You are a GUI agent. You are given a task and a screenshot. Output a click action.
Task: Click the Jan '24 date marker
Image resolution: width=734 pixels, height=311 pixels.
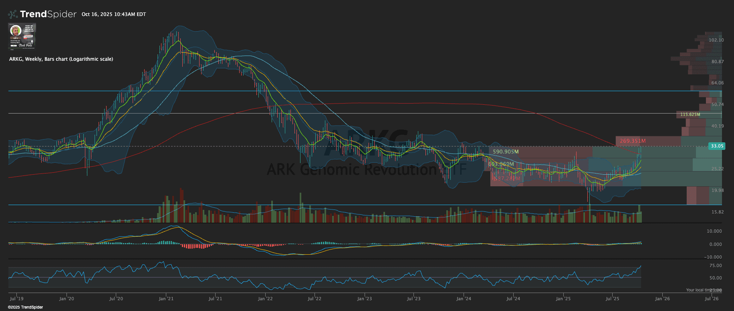464,299
